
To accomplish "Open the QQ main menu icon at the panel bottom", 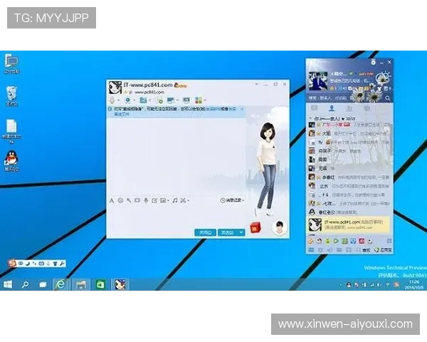I will click(x=311, y=250).
